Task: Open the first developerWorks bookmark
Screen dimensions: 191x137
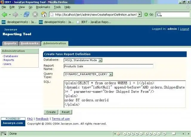Action: coord(19,22)
